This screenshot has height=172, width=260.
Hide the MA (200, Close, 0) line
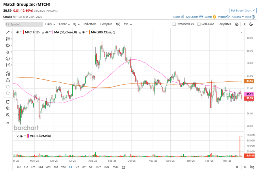pyautogui.click(x=84, y=32)
